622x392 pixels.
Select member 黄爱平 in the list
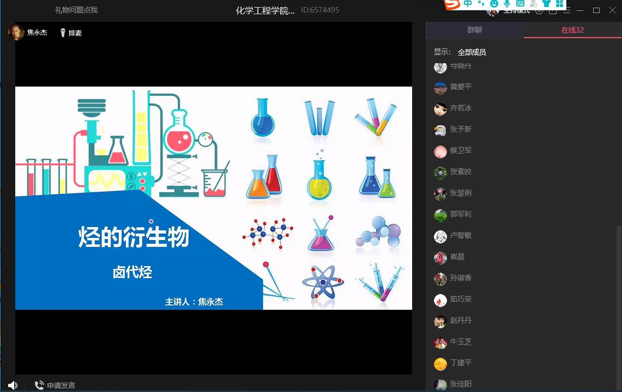[461, 87]
